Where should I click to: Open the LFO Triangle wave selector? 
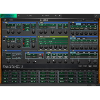tap(78, 55)
